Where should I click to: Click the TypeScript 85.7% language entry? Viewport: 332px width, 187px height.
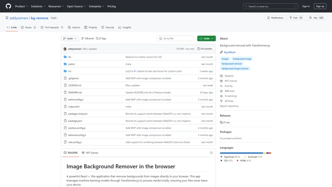pyautogui.click(x=230, y=157)
